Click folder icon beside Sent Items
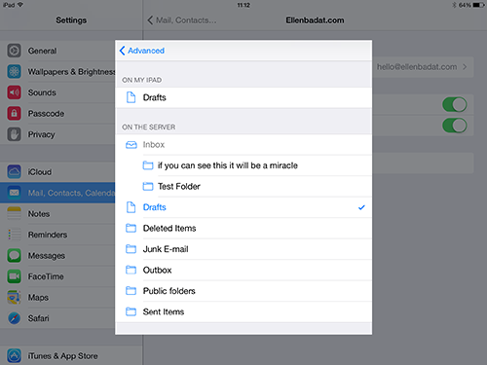 point(131,311)
